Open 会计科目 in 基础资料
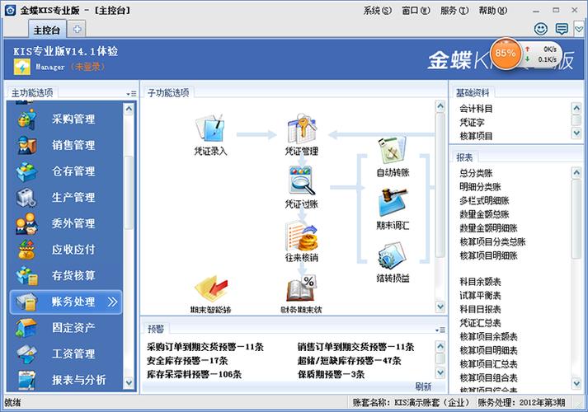Image resolution: width=588 pixels, height=412 pixels. (476, 109)
